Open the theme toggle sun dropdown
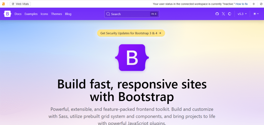Viewport: 264px width, 125px height. click(x=256, y=14)
